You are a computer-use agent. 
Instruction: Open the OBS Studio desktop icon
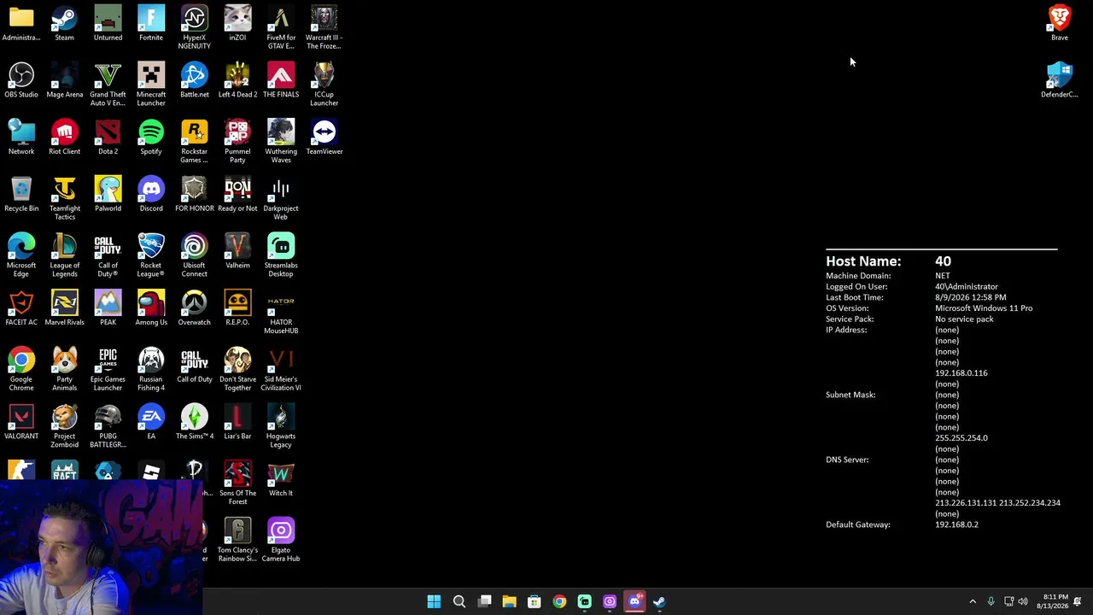pos(21,80)
